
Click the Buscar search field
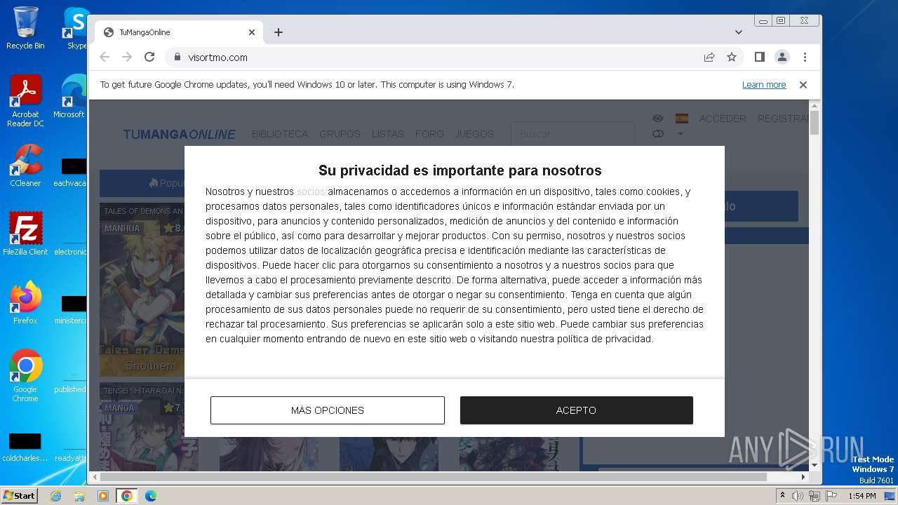point(572,134)
